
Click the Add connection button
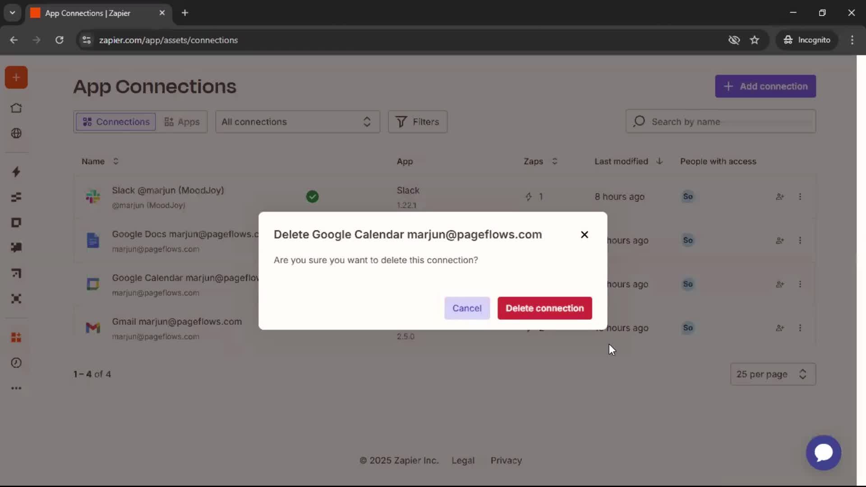(x=765, y=86)
